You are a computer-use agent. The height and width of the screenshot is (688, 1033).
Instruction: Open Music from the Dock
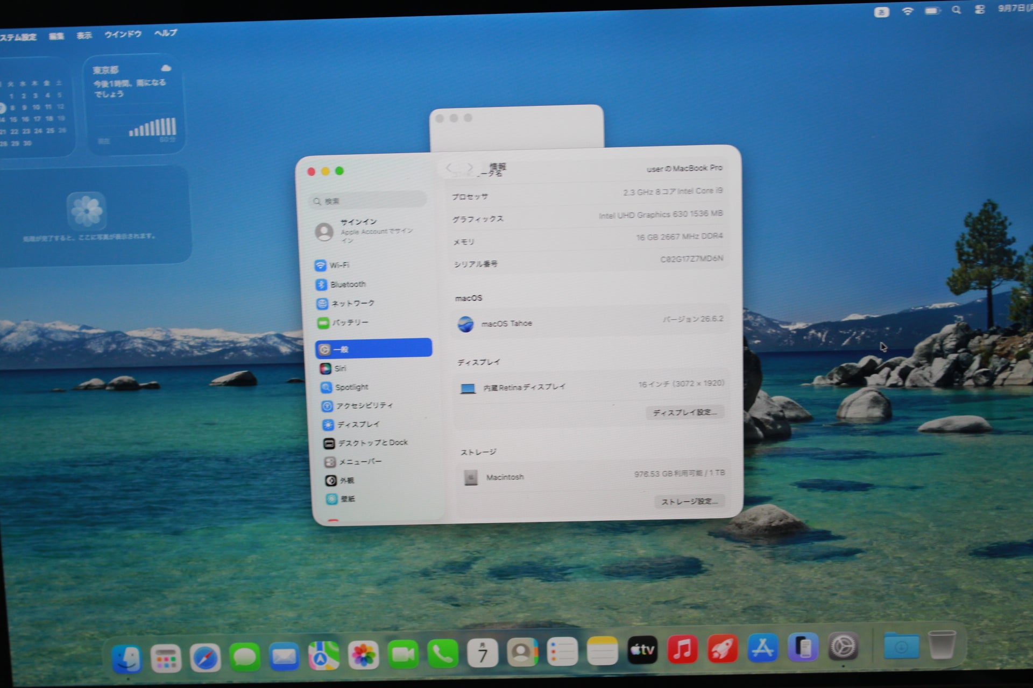(x=682, y=649)
